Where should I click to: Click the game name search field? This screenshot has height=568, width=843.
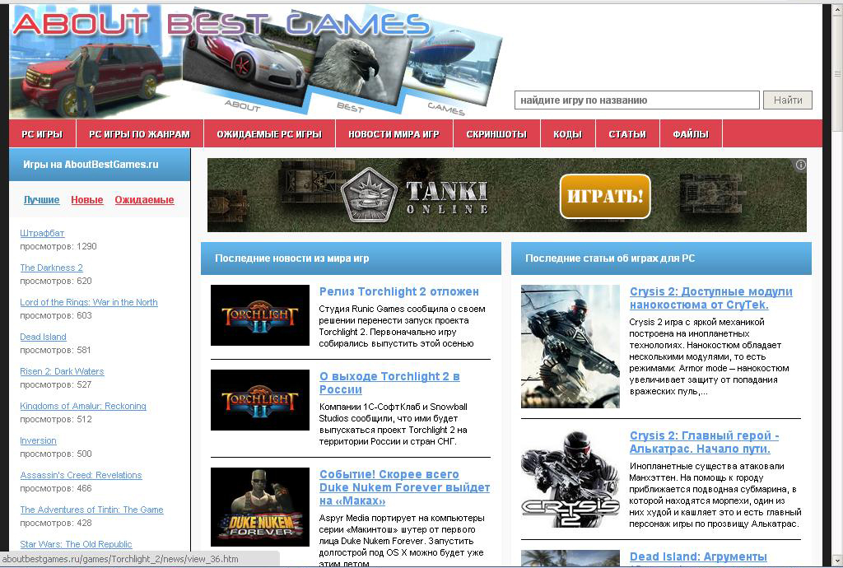[636, 100]
